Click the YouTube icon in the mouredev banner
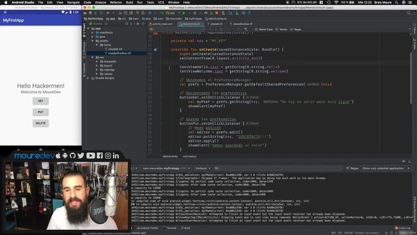The image size is (417, 235). tap(91, 155)
